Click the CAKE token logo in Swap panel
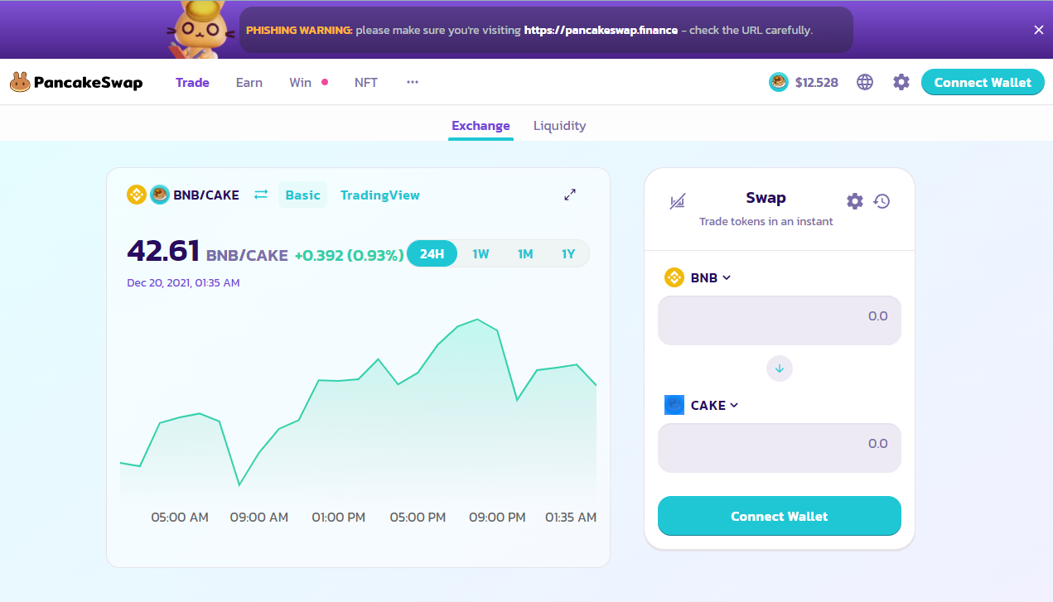 (674, 405)
